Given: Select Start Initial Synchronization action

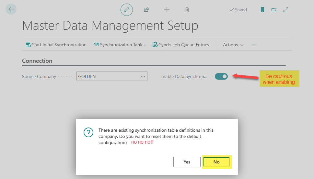Looking at the screenshot, I should click(56, 45).
